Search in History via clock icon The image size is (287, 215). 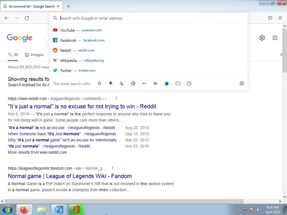pyautogui.click(x=189, y=83)
